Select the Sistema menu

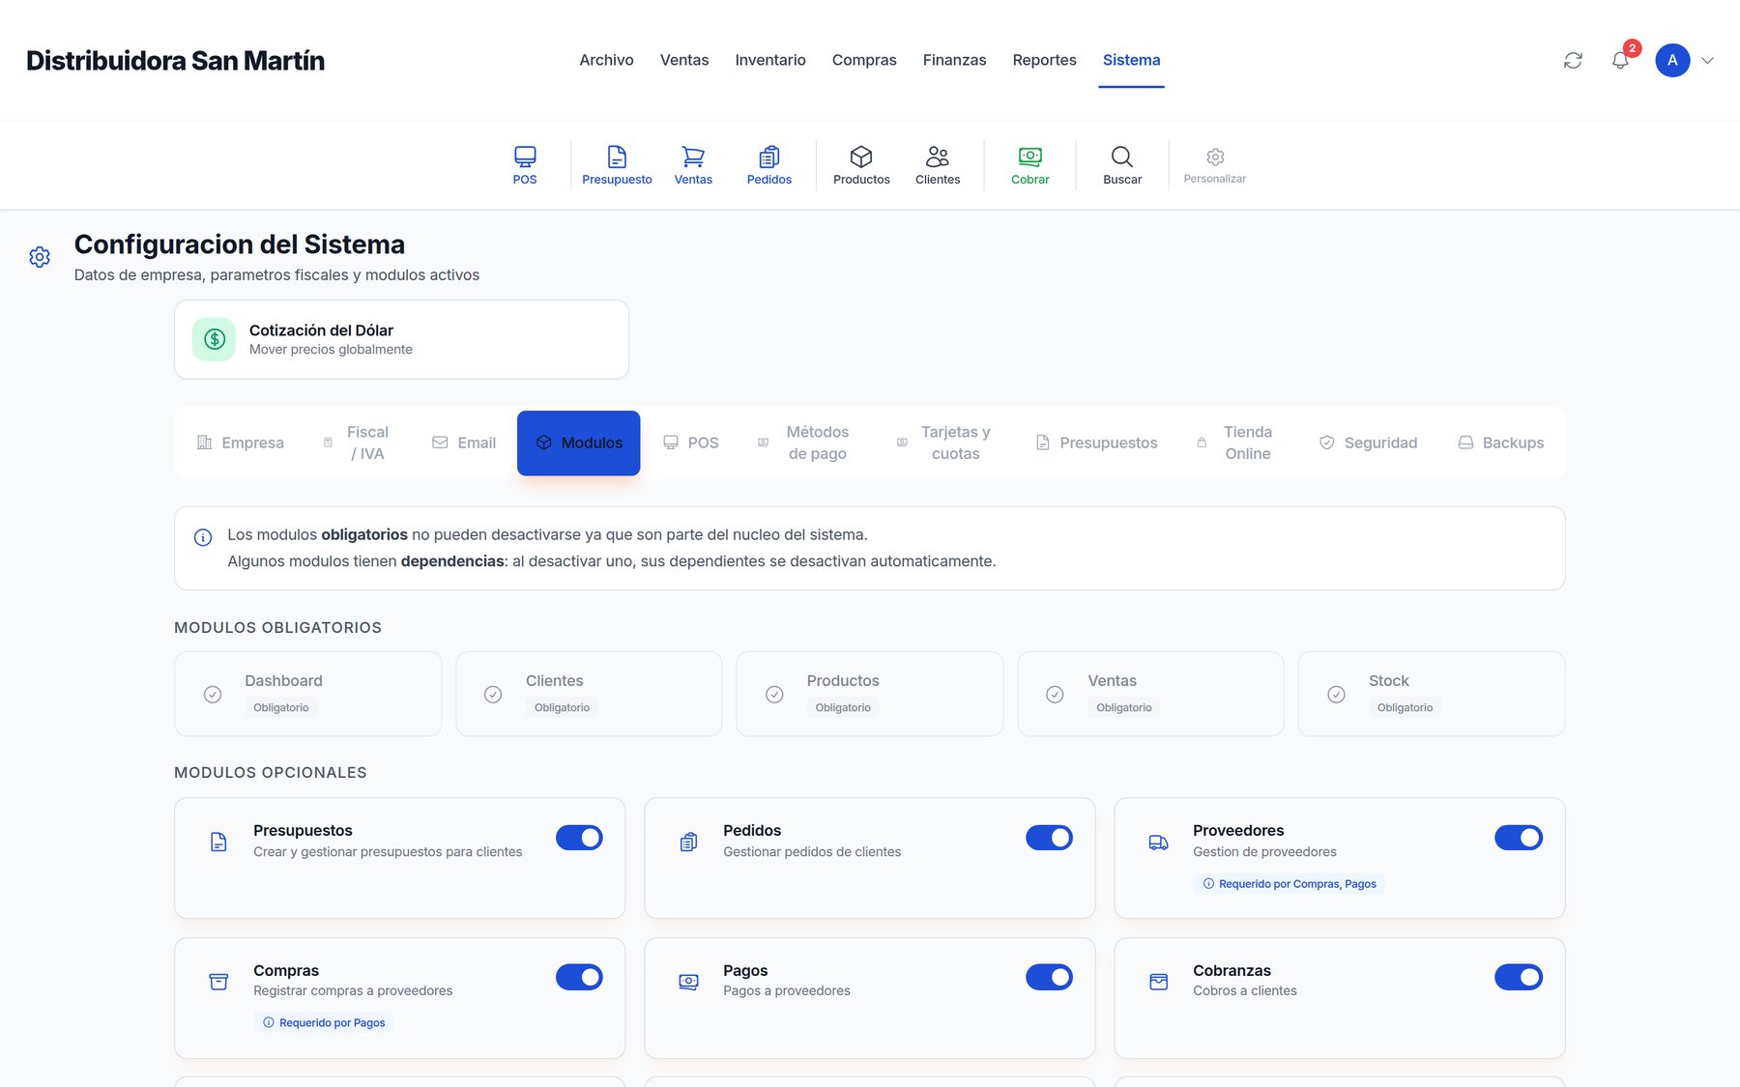coord(1131,60)
